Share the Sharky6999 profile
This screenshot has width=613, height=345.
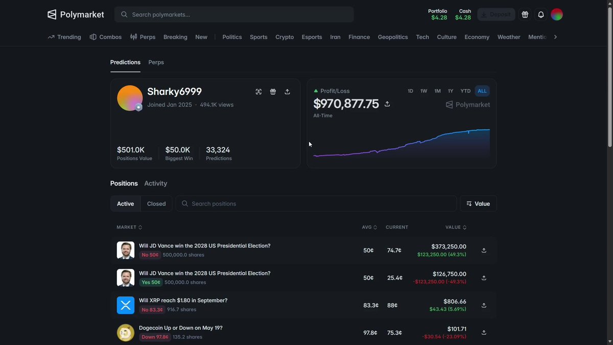tap(287, 91)
